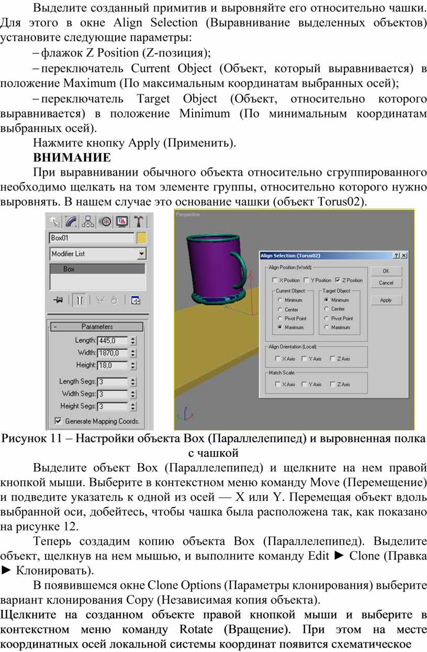Click the Length spinner arrows
The width and height of the screenshot is (427, 652).
click(133, 340)
